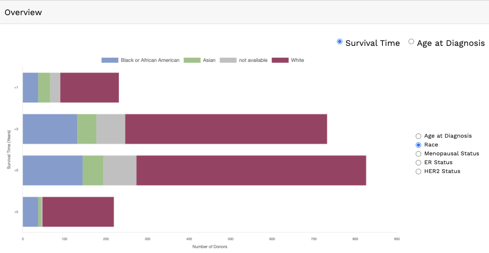Click the not available segment in <3 bar
The height and width of the screenshot is (253, 489).
pos(111,129)
